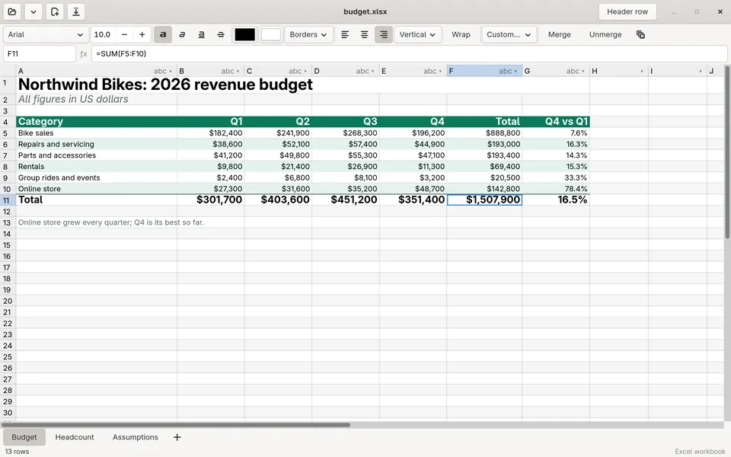
Task: Decrease font size with the minus button
Action: coord(124,34)
